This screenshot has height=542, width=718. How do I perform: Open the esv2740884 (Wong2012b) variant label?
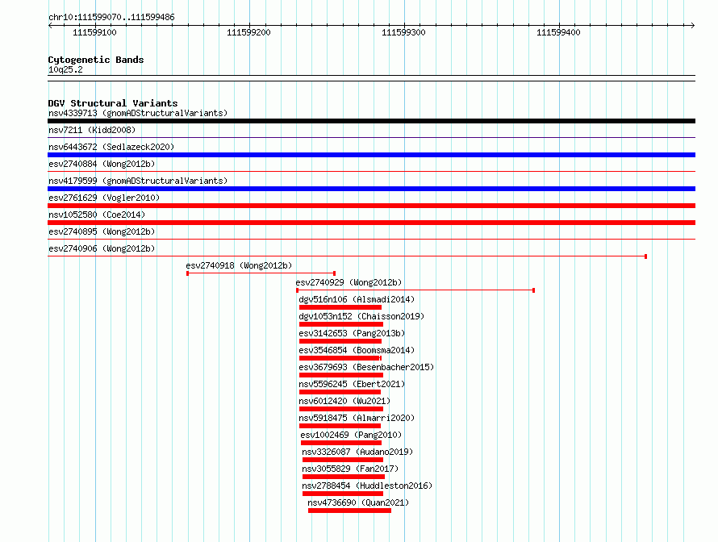(102, 164)
